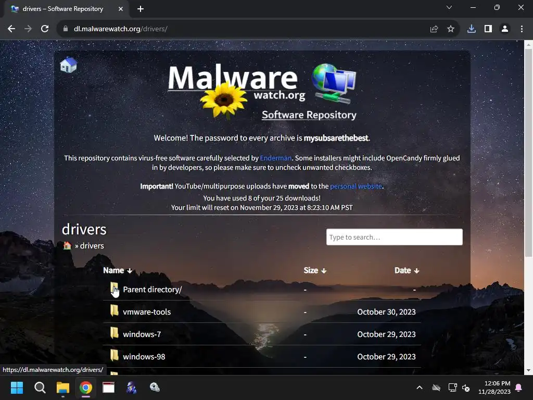Share this page using the share icon
This screenshot has width=533, height=400.
[434, 29]
